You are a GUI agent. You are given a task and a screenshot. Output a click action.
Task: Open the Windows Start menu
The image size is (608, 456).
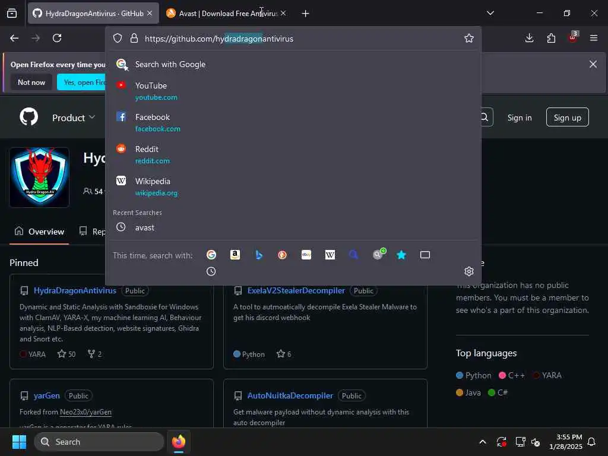[x=19, y=442]
